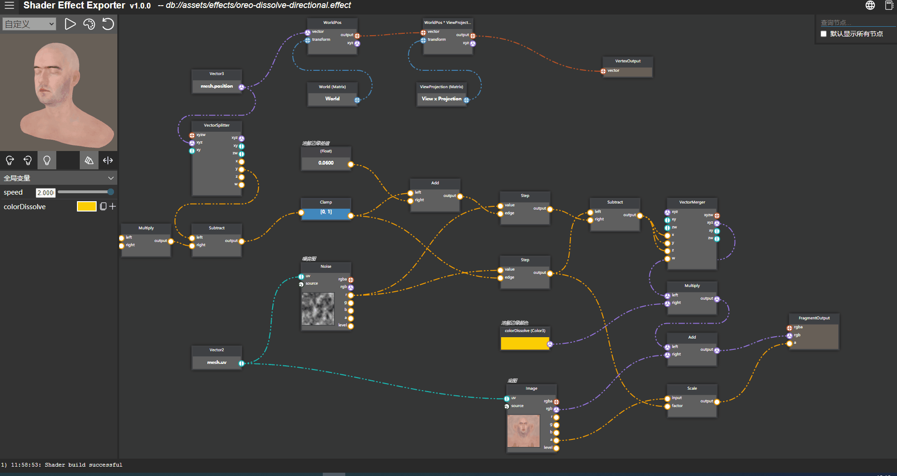Image resolution: width=897 pixels, height=476 pixels.
Task: Collapse the 全局变量 section
Action: point(111,178)
